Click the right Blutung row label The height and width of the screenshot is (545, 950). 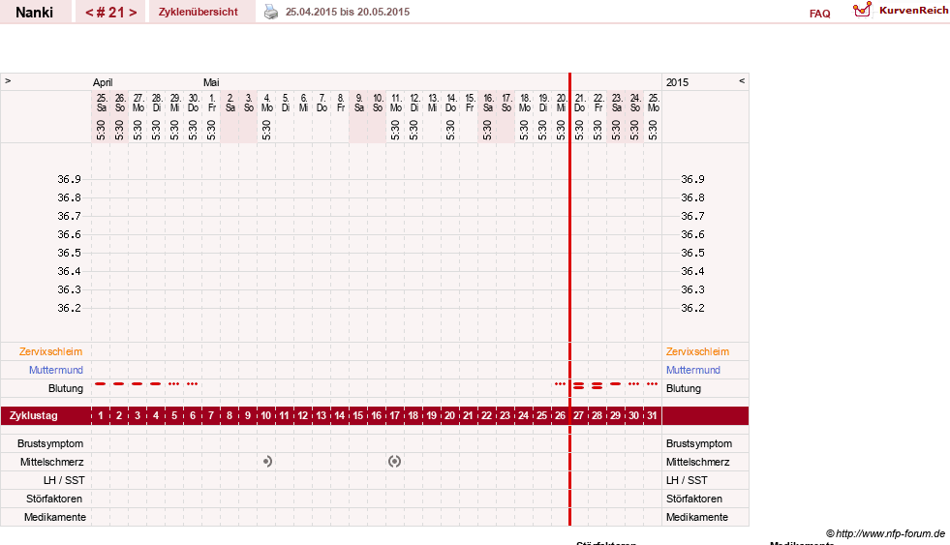(x=684, y=389)
